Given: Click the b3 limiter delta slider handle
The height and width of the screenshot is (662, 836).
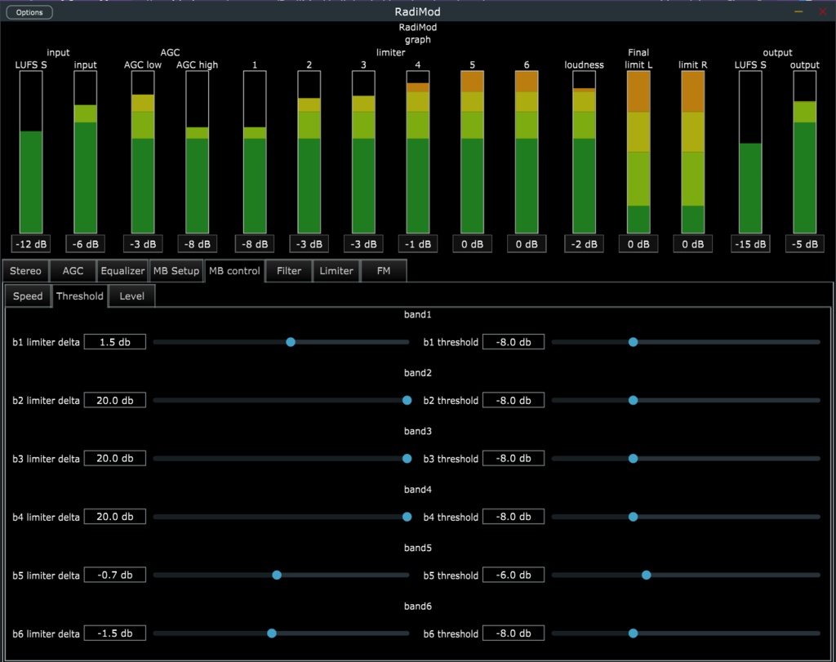Looking at the screenshot, I should 407,459.
